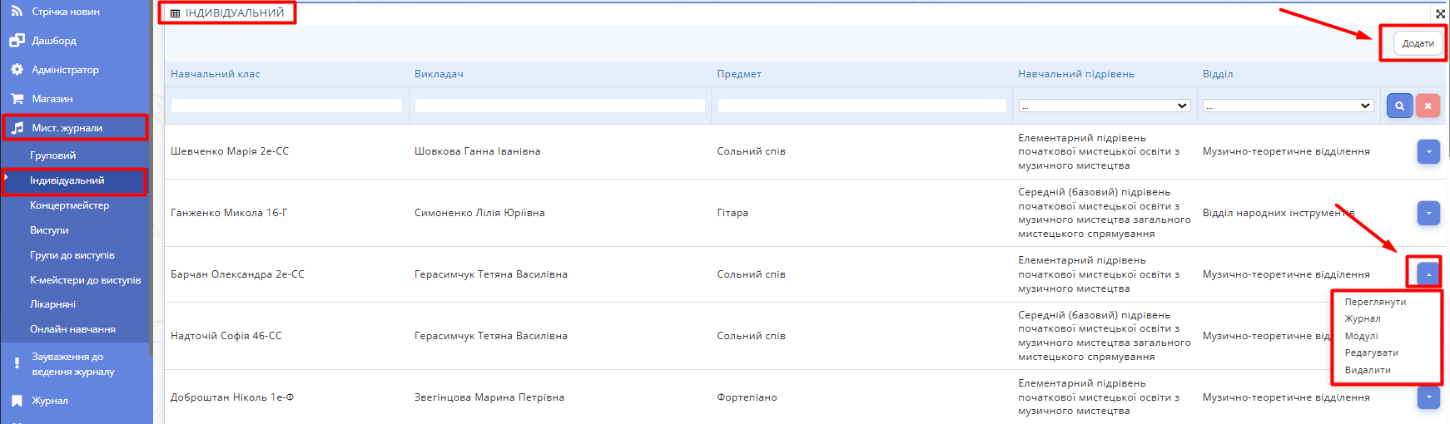This screenshot has height=424, width=1450.
Task: Click in the Предмет filter field
Action: tap(862, 106)
